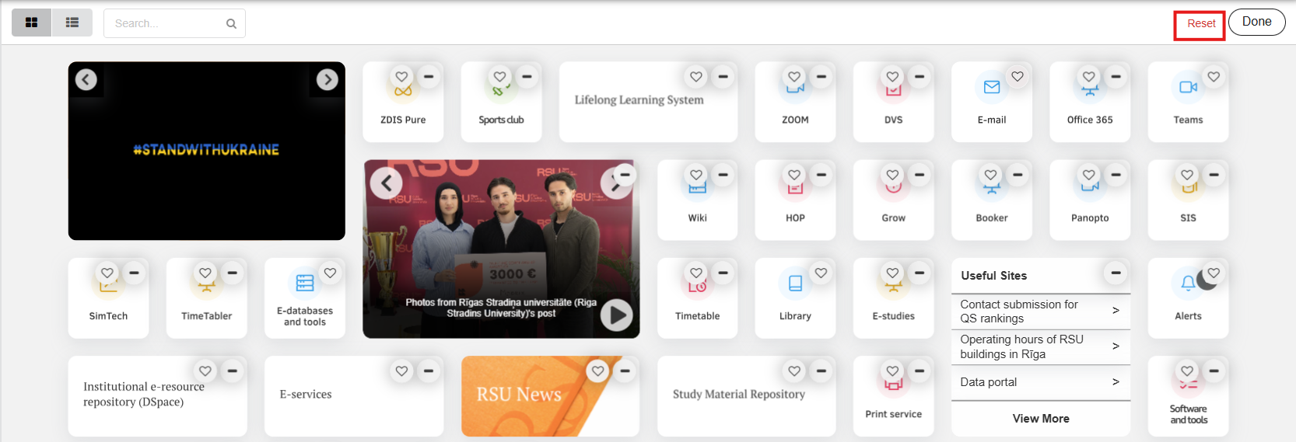The image size is (1296, 442).
Task: Remove the E-services tile
Action: click(428, 371)
